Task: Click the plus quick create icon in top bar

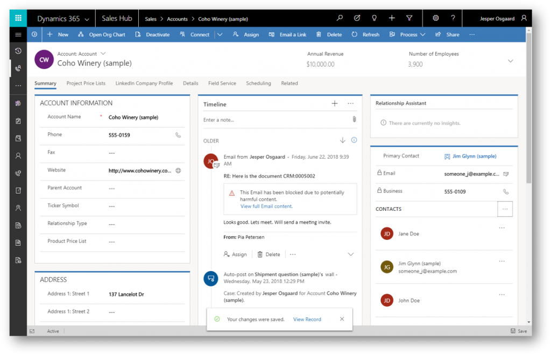Action: tap(392, 18)
